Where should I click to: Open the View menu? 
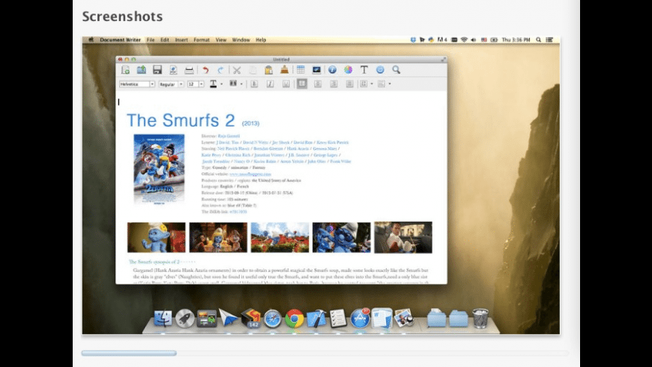pos(221,40)
